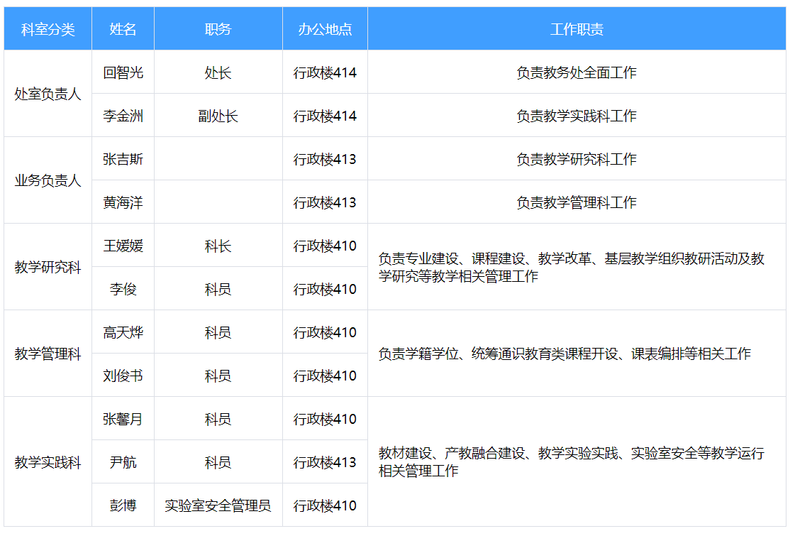Click the 负责教学实践科工作 duty text
The image size is (795, 536).
point(577,116)
